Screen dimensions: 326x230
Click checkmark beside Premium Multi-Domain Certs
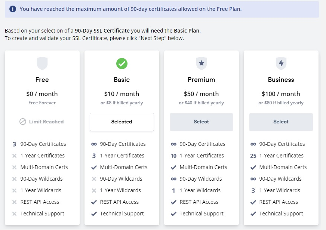(173, 167)
